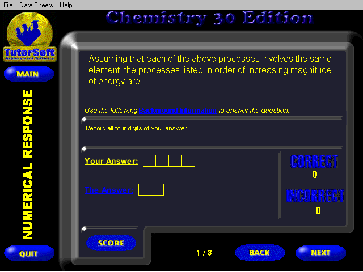Image resolution: width=363 pixels, height=272 pixels.
Task: Click 'Record all four digits of your answer.'
Action: pyautogui.click(x=137, y=128)
